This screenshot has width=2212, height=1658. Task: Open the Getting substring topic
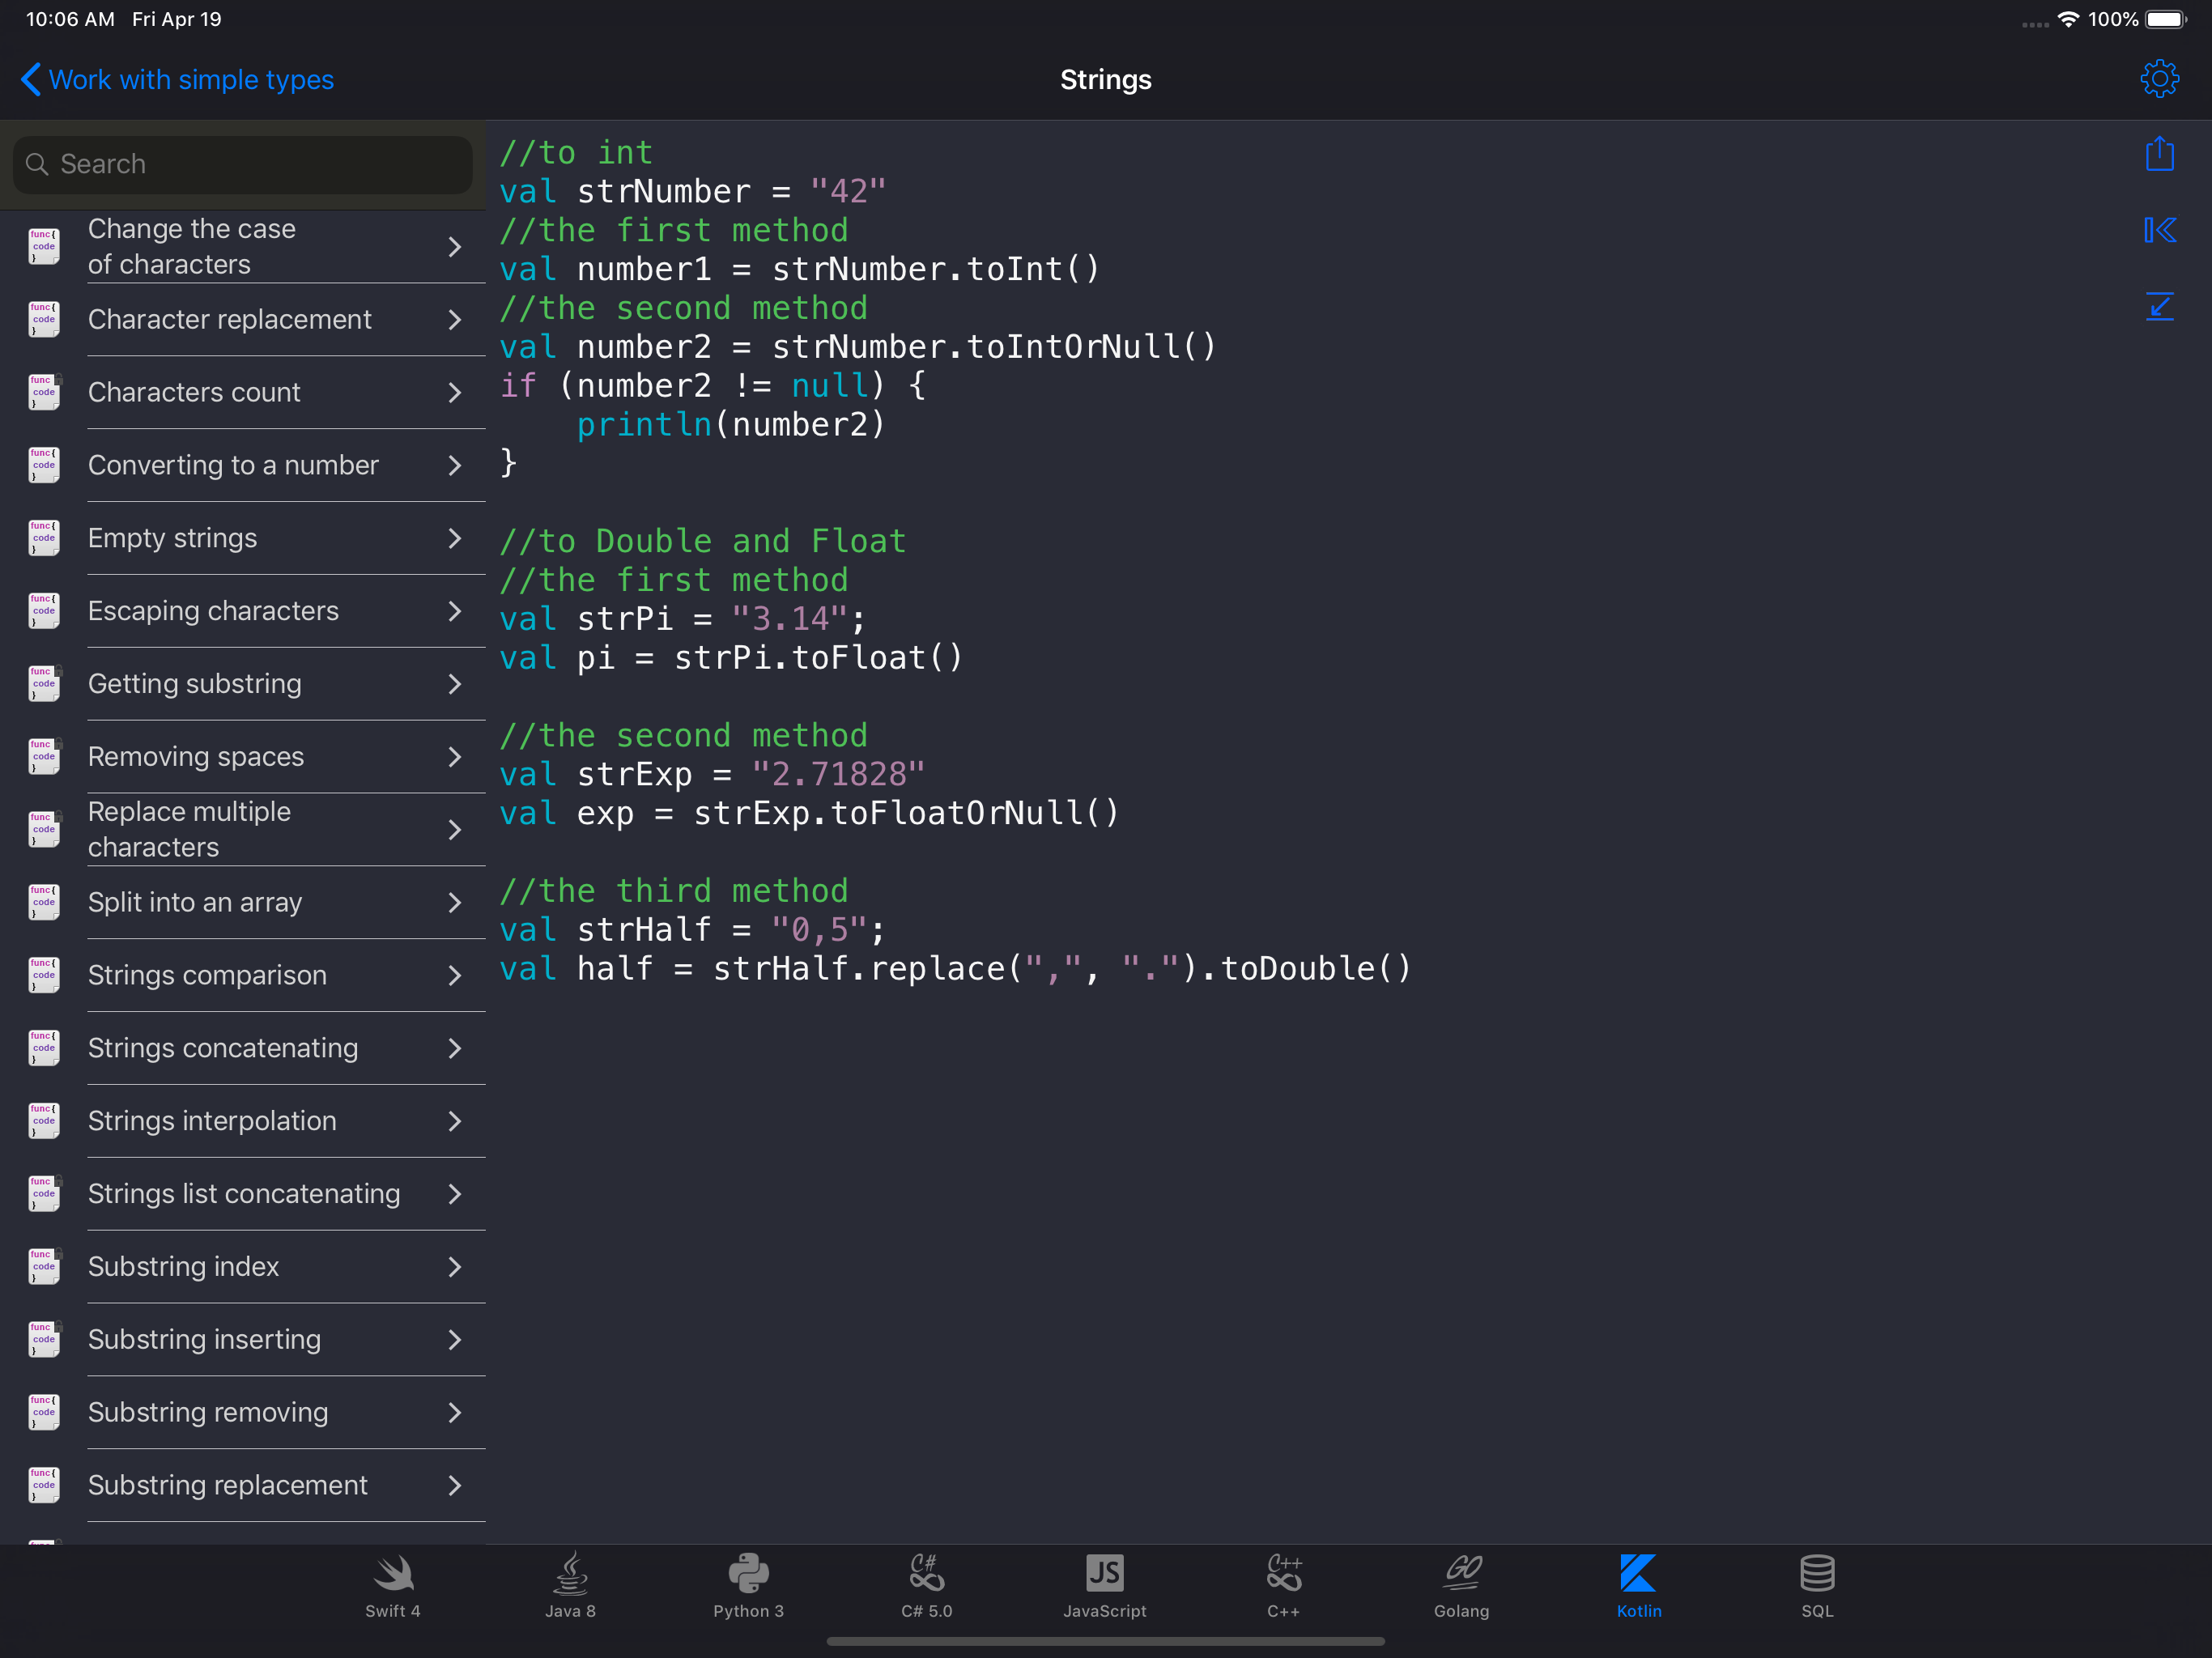pos(195,684)
